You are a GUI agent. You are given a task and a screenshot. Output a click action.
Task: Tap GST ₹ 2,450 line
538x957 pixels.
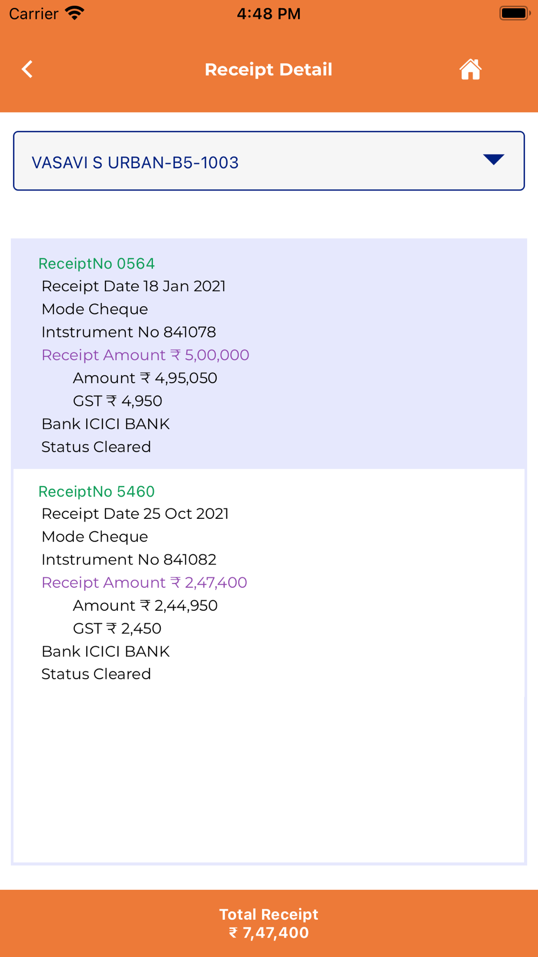pos(117,629)
